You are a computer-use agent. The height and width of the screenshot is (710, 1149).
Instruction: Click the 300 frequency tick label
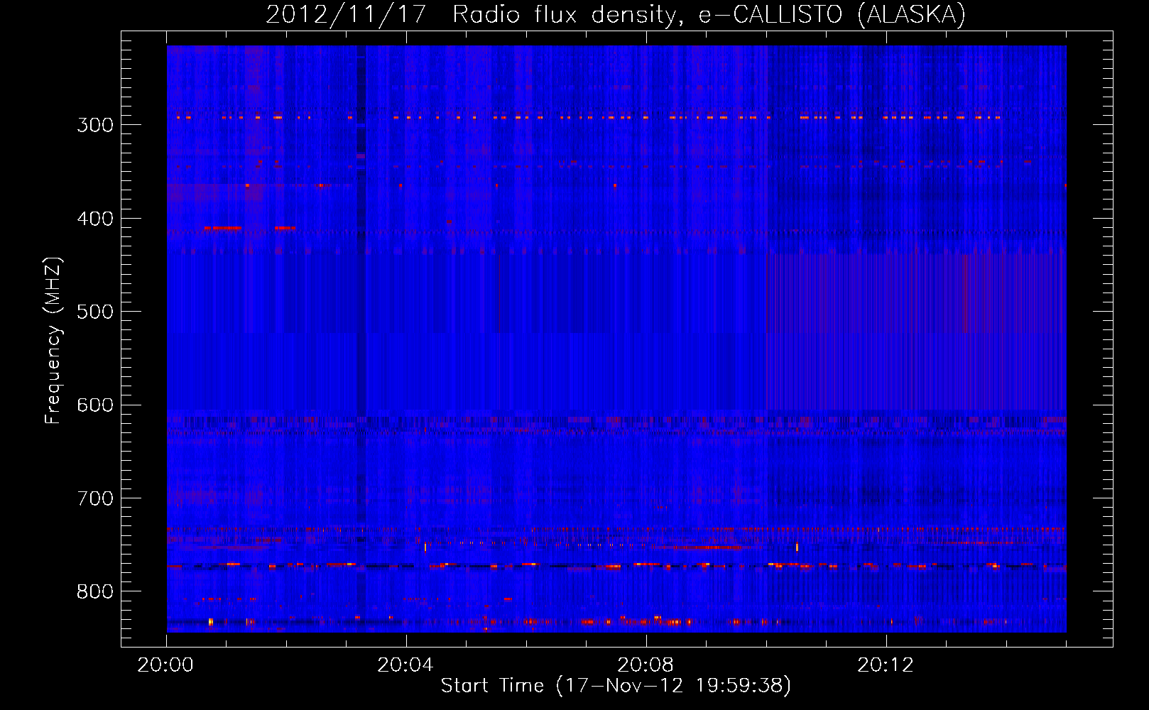(x=95, y=125)
